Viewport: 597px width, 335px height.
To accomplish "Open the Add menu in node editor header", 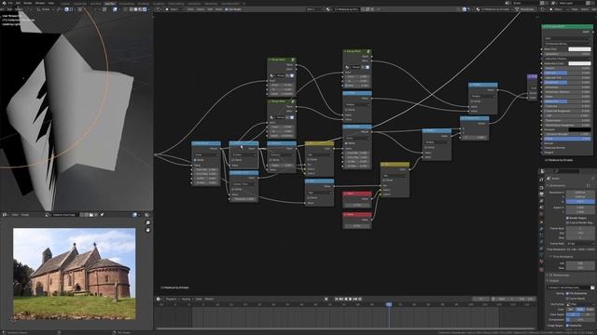I will pos(210,9).
